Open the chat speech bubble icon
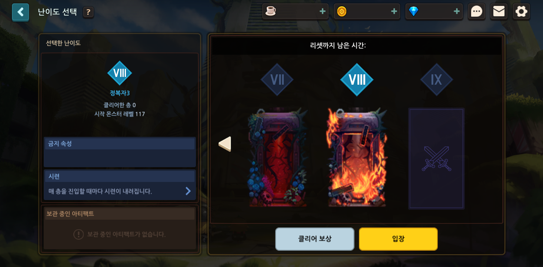 click(x=476, y=11)
